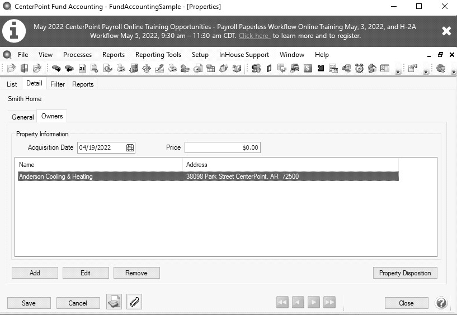Viewport: 457px width, 315px height.
Task: Open the Help menu
Action: tap(322, 55)
